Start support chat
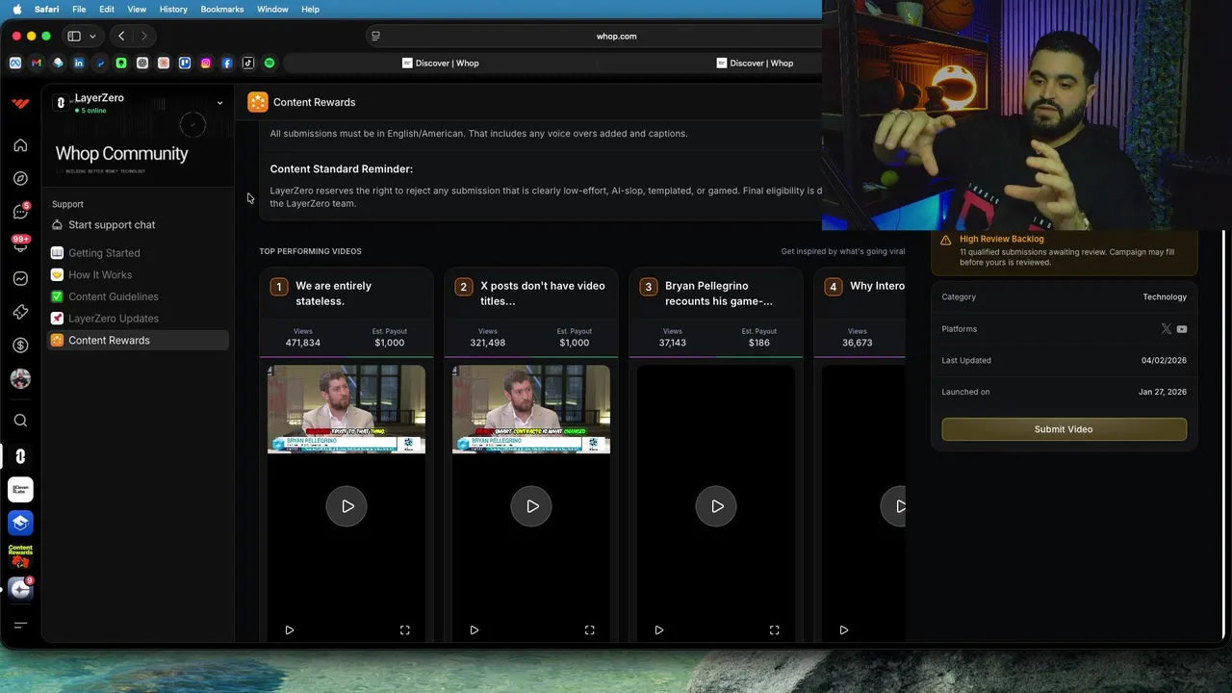The image size is (1232, 693). (140, 225)
